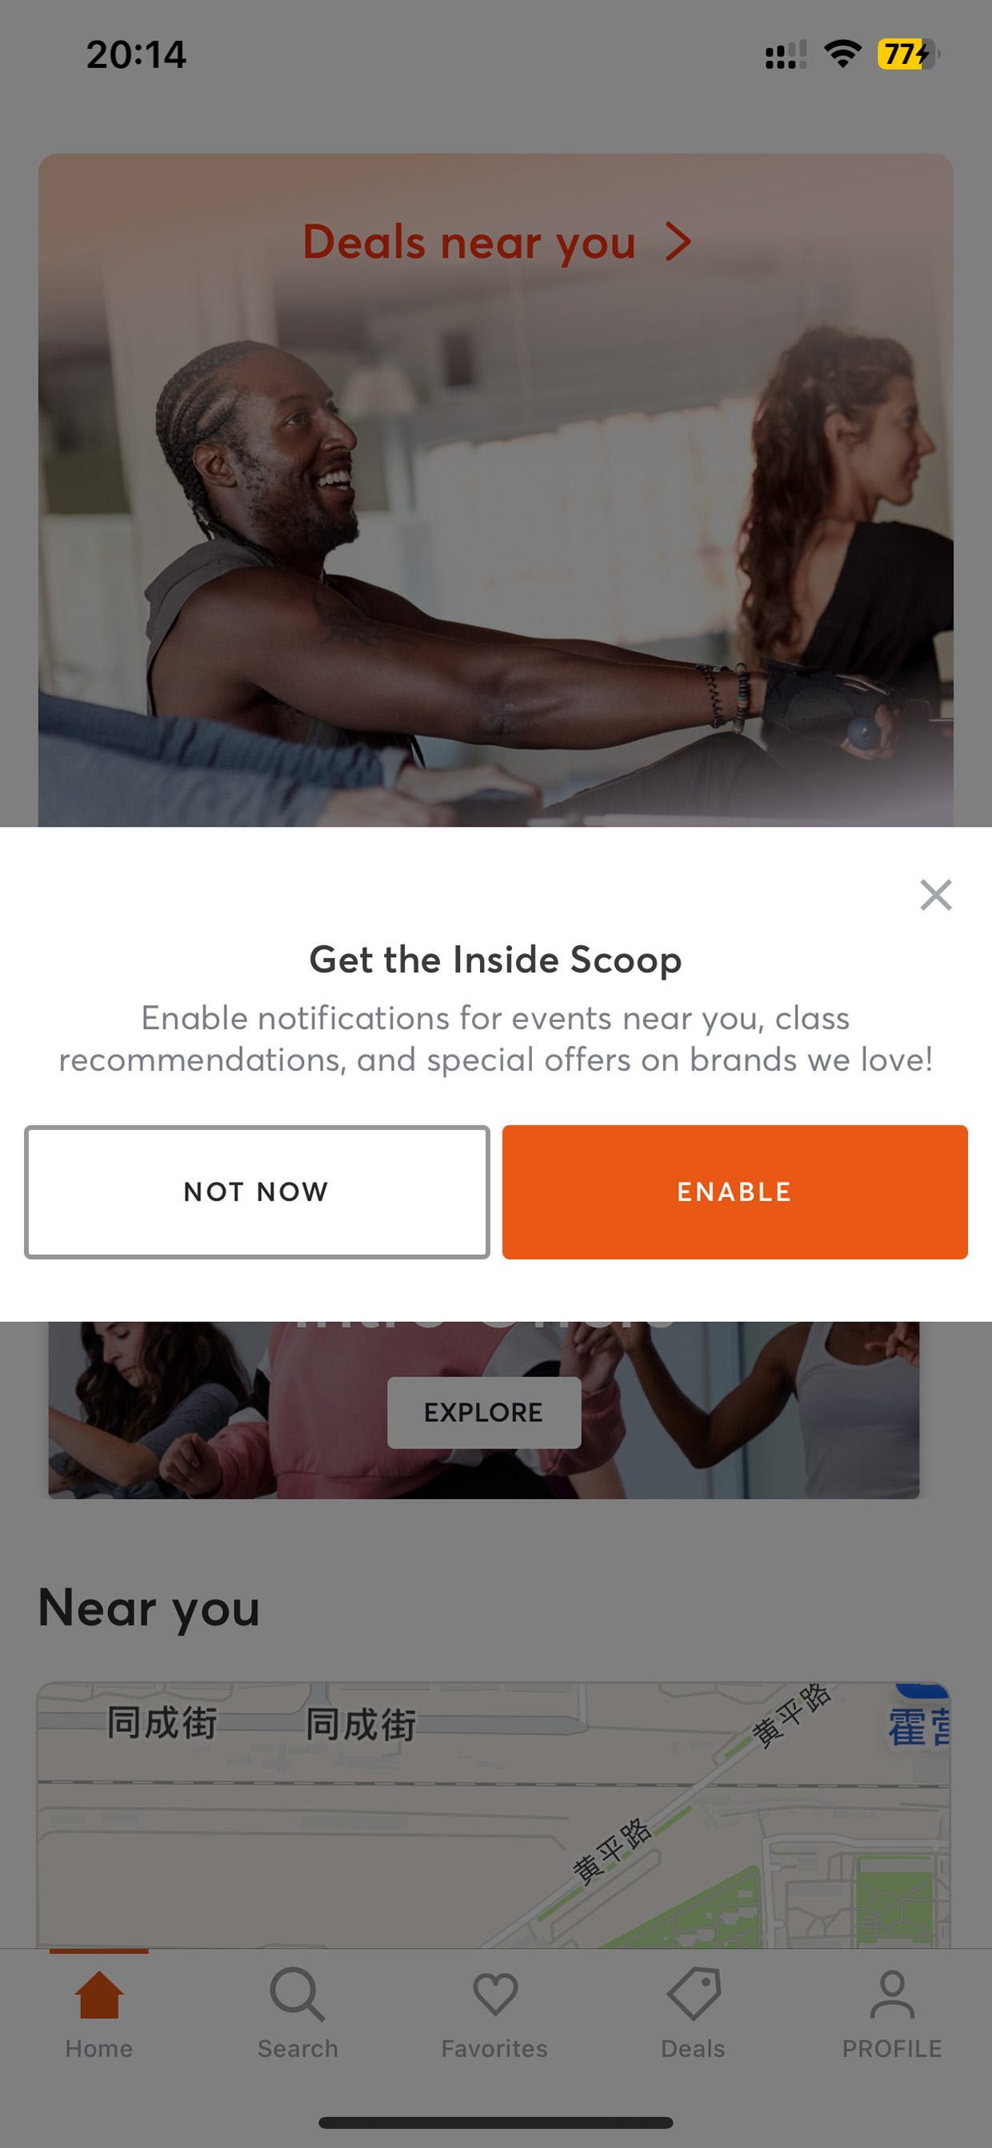This screenshot has height=2148, width=992.
Task: Select the Favorites tab label
Action: [x=495, y=2049]
